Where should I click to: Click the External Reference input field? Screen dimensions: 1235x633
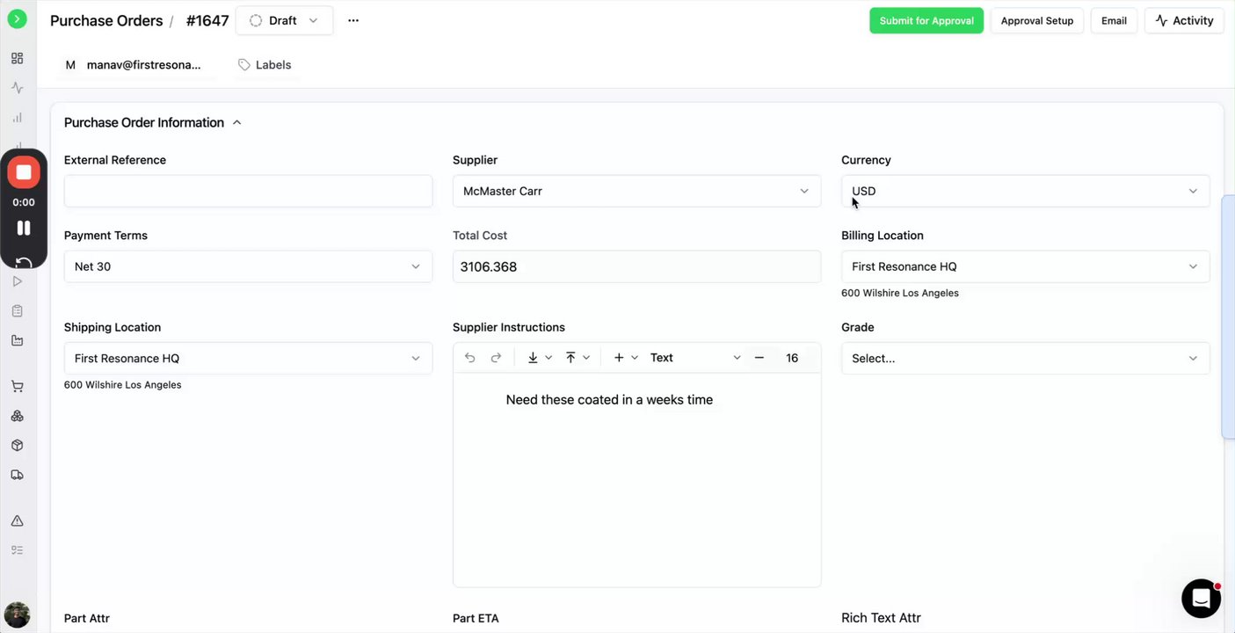pyautogui.click(x=248, y=191)
